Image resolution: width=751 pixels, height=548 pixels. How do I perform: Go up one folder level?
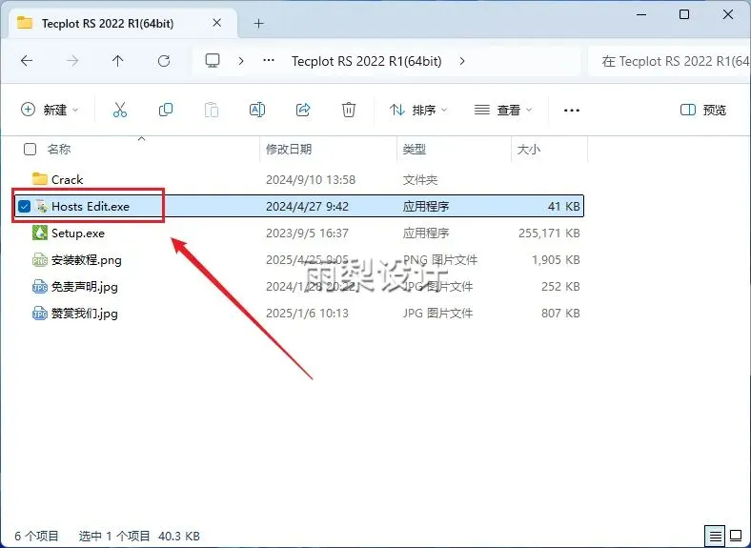pyautogui.click(x=118, y=61)
